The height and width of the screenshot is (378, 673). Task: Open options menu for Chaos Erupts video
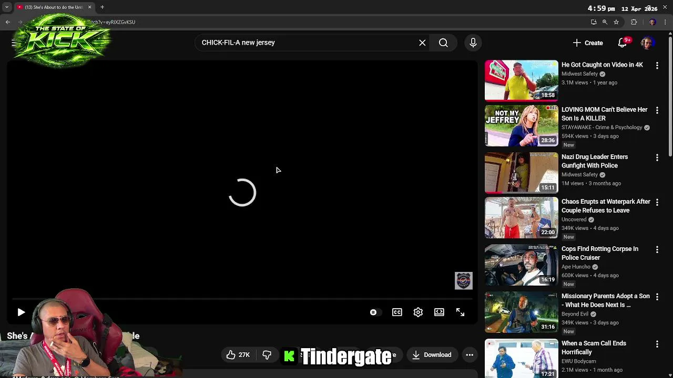click(x=657, y=202)
